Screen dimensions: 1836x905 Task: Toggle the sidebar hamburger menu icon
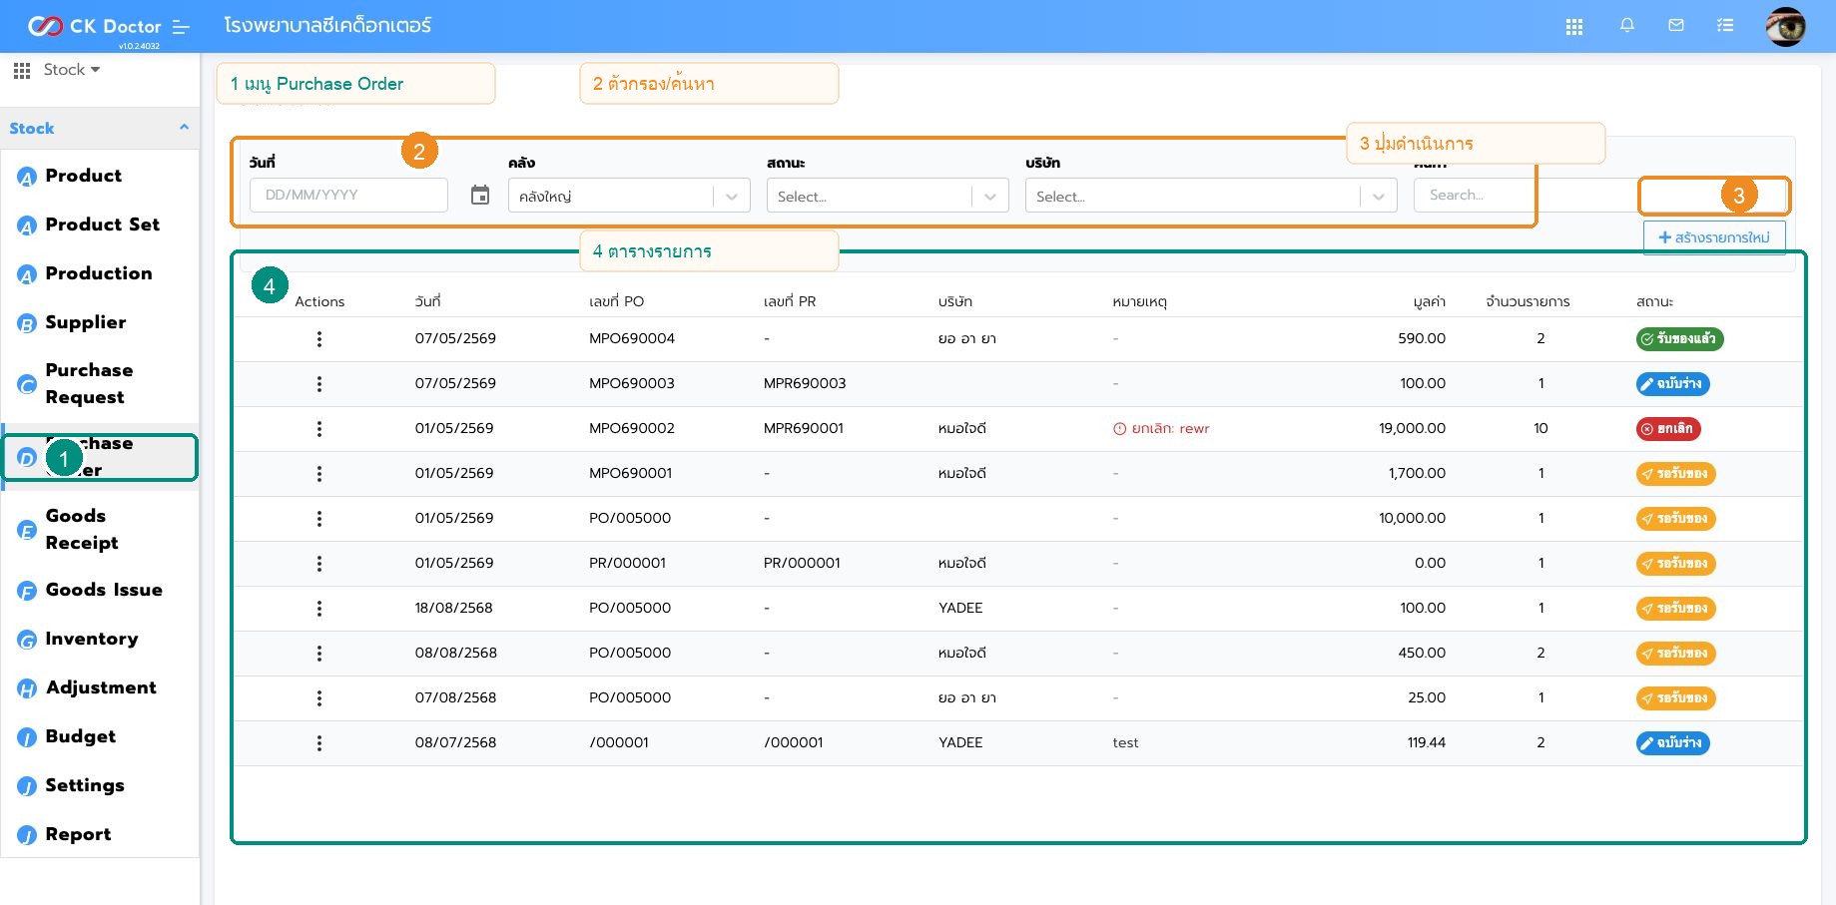click(181, 27)
